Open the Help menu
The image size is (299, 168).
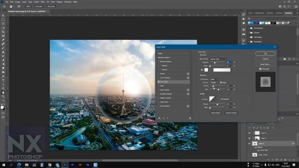pos(75,2)
